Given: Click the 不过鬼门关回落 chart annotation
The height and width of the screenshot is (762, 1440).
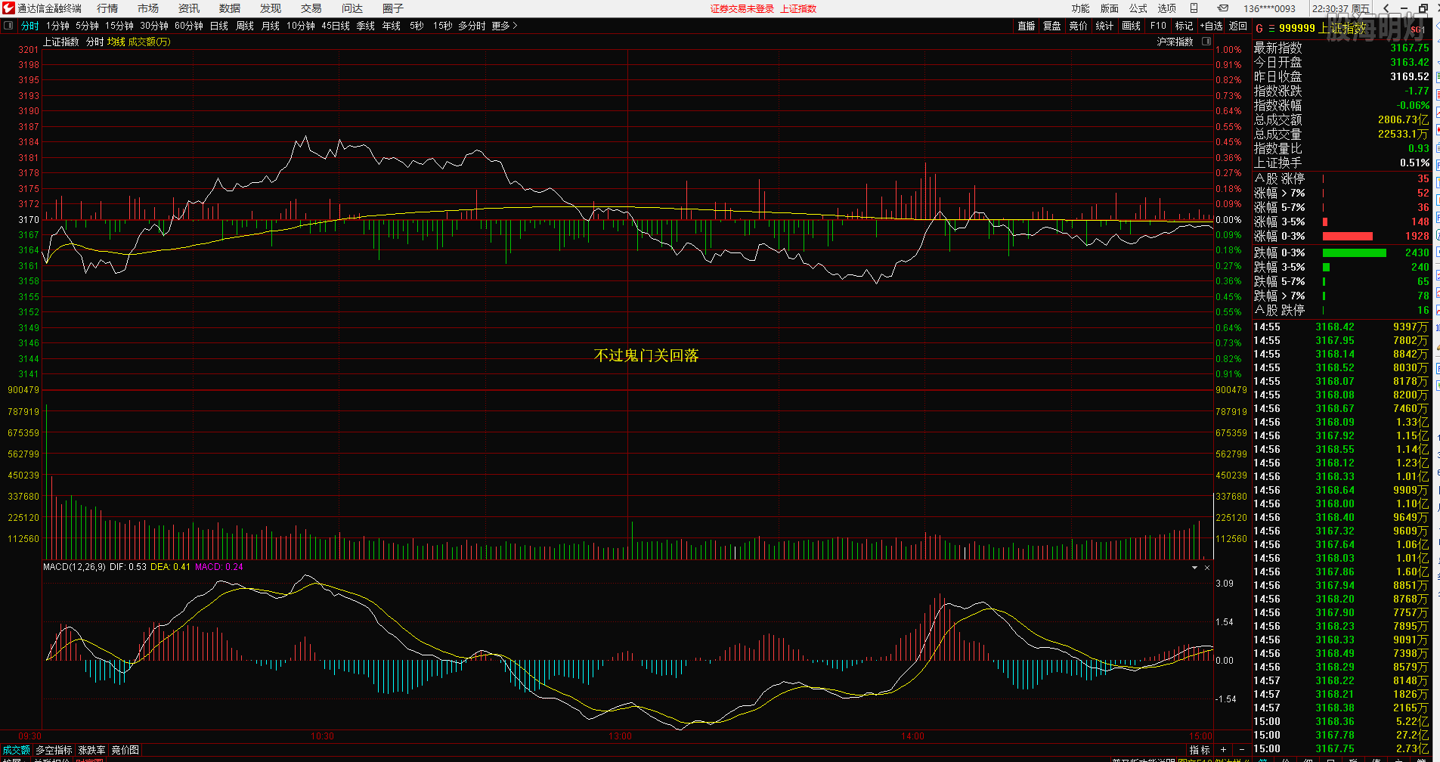Looking at the screenshot, I should pyautogui.click(x=646, y=355).
